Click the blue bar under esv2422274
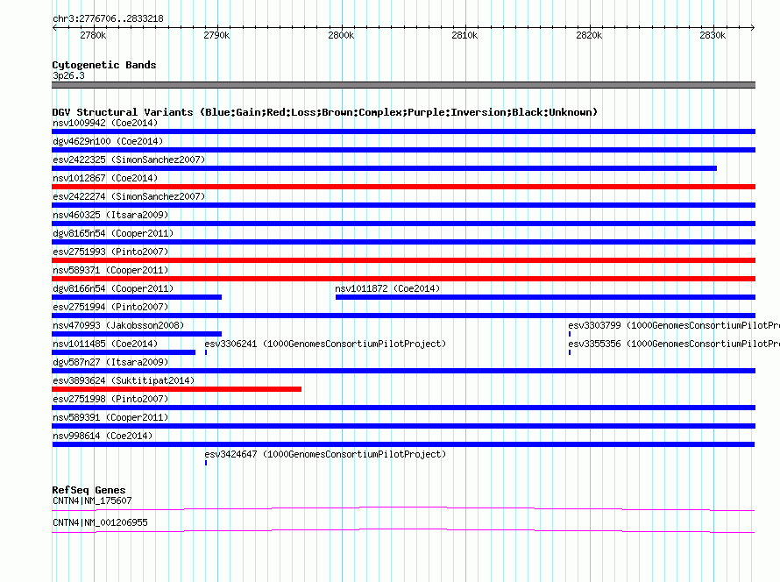Screen dimensions: 780x582 [x=403, y=205]
